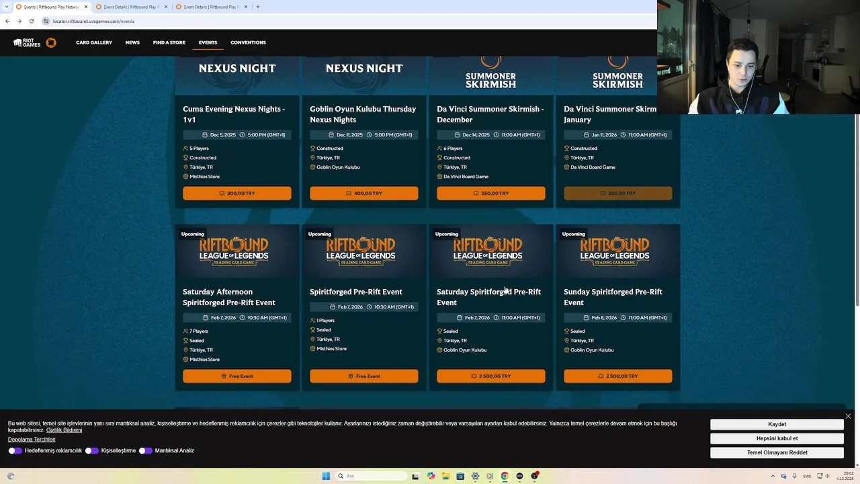Viewport: 860px width, 484px height.
Task: Open File Explorer on taskbar
Action: coord(445,476)
